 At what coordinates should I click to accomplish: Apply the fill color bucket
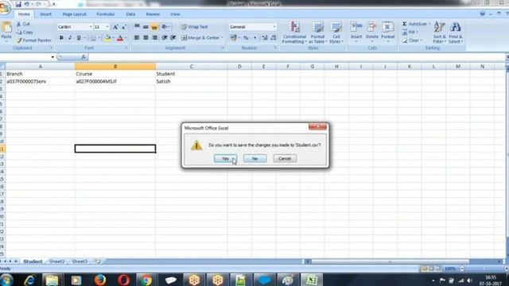click(x=107, y=38)
